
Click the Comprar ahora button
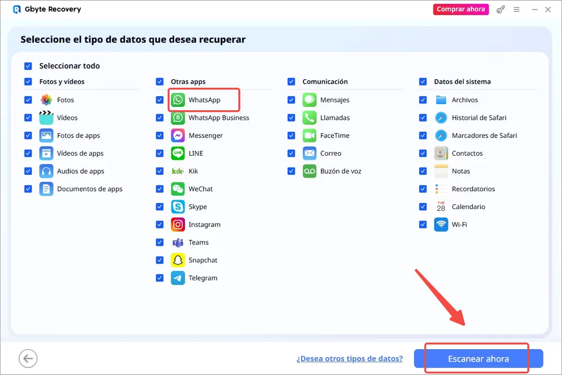pyautogui.click(x=461, y=10)
